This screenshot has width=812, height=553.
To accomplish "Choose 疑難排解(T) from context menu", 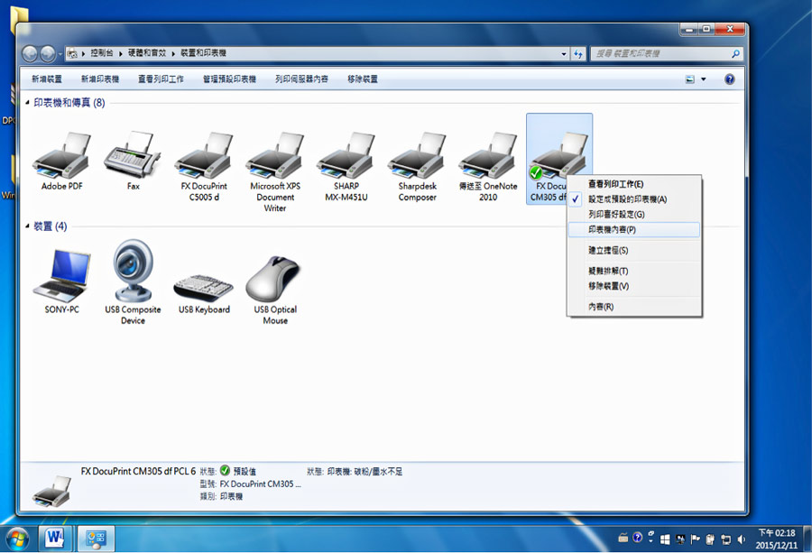I will click(x=634, y=271).
